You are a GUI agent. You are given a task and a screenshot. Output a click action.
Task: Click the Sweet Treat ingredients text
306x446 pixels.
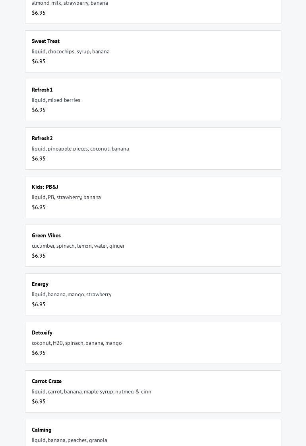click(71, 51)
